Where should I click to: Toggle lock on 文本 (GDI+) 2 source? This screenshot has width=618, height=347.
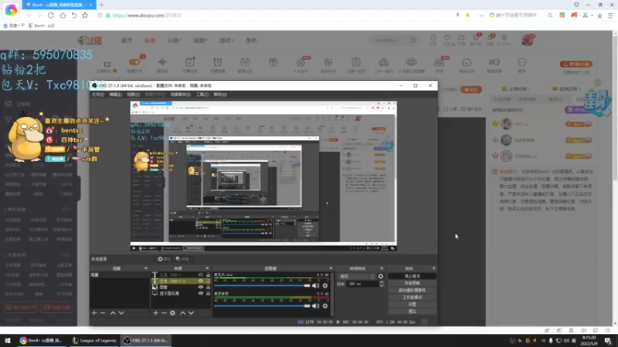click(x=208, y=281)
